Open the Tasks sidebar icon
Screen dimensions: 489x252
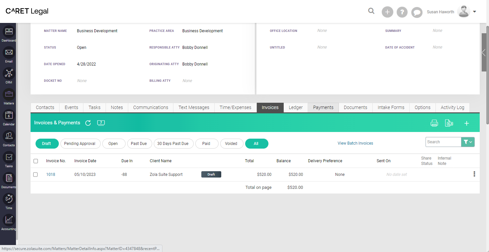pyautogui.click(x=9, y=157)
